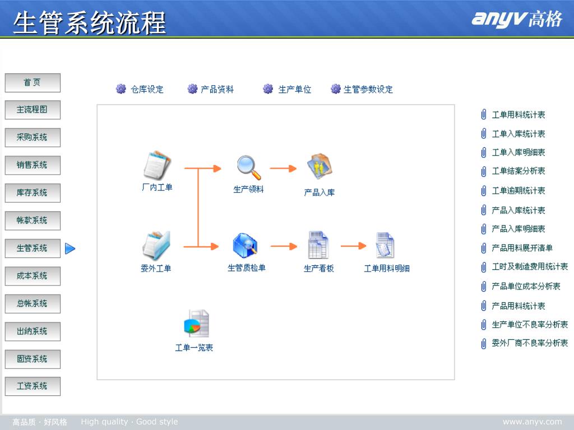
Task: Go to 首页 in the sidebar
Action: (33, 83)
